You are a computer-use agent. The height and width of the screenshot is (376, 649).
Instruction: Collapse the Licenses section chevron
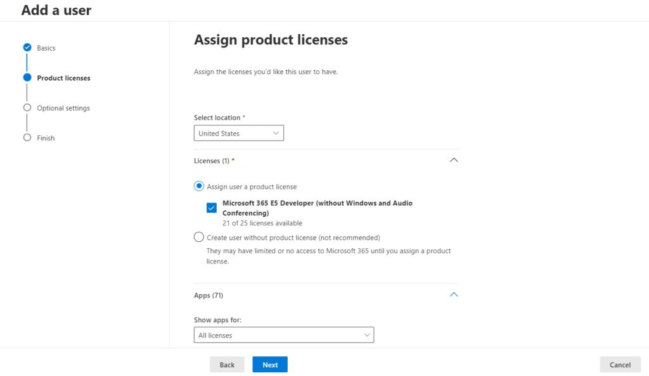(453, 160)
